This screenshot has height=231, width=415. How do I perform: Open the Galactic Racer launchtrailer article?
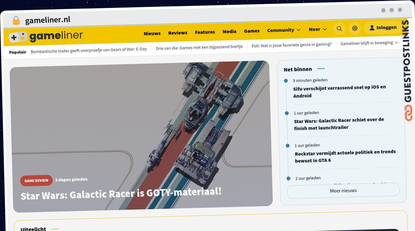pos(339,123)
